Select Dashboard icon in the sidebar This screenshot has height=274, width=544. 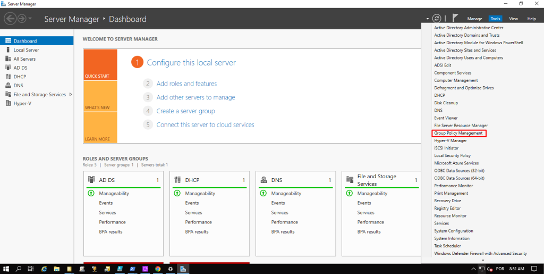(x=8, y=40)
